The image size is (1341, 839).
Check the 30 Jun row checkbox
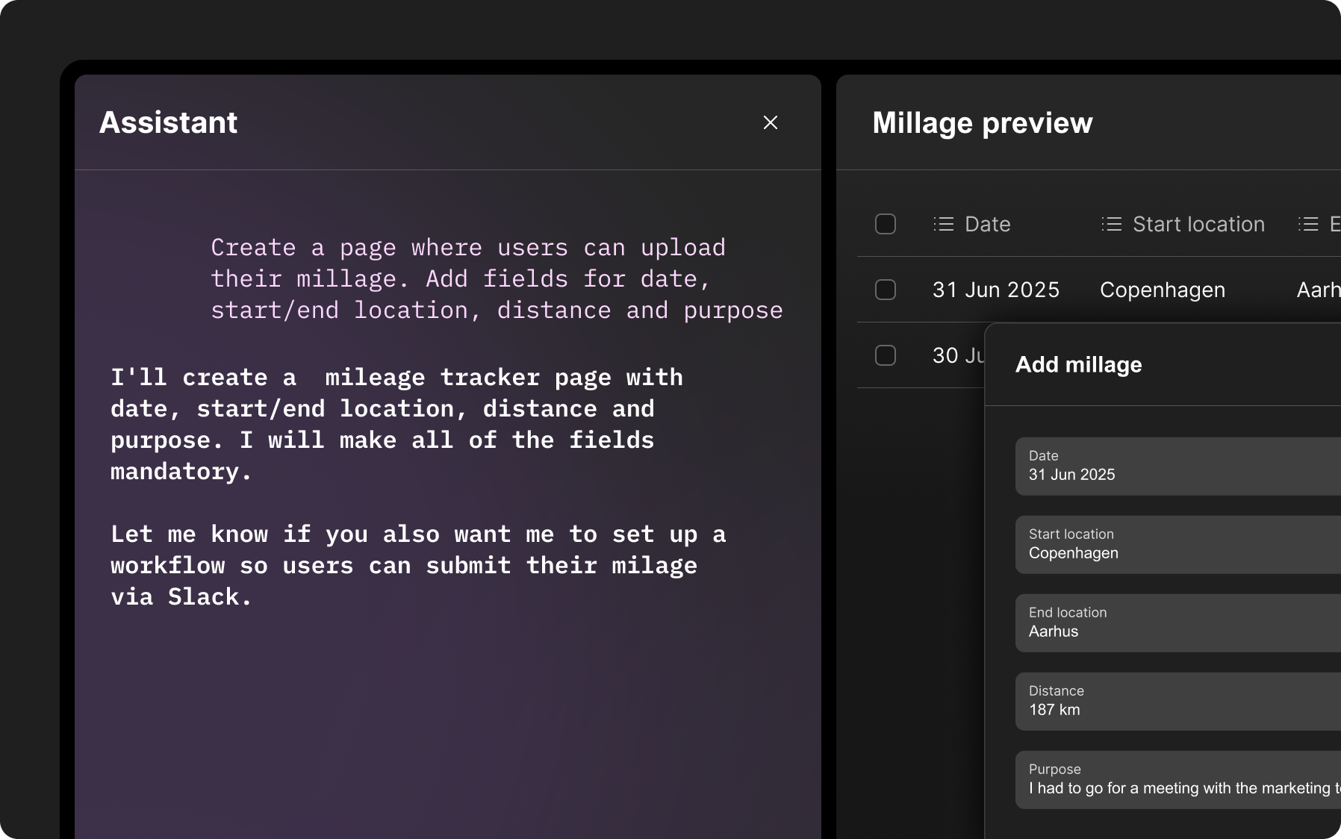tap(886, 355)
